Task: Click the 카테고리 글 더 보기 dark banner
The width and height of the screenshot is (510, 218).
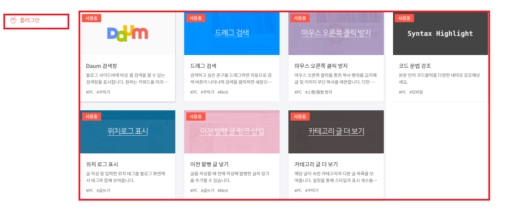Action: [336, 132]
